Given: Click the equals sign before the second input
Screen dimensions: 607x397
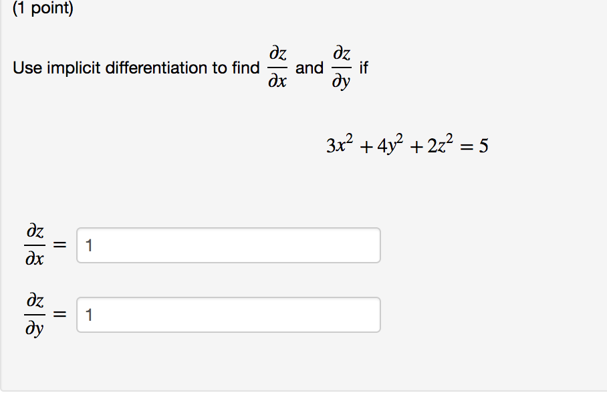Looking at the screenshot, I should click(61, 315).
